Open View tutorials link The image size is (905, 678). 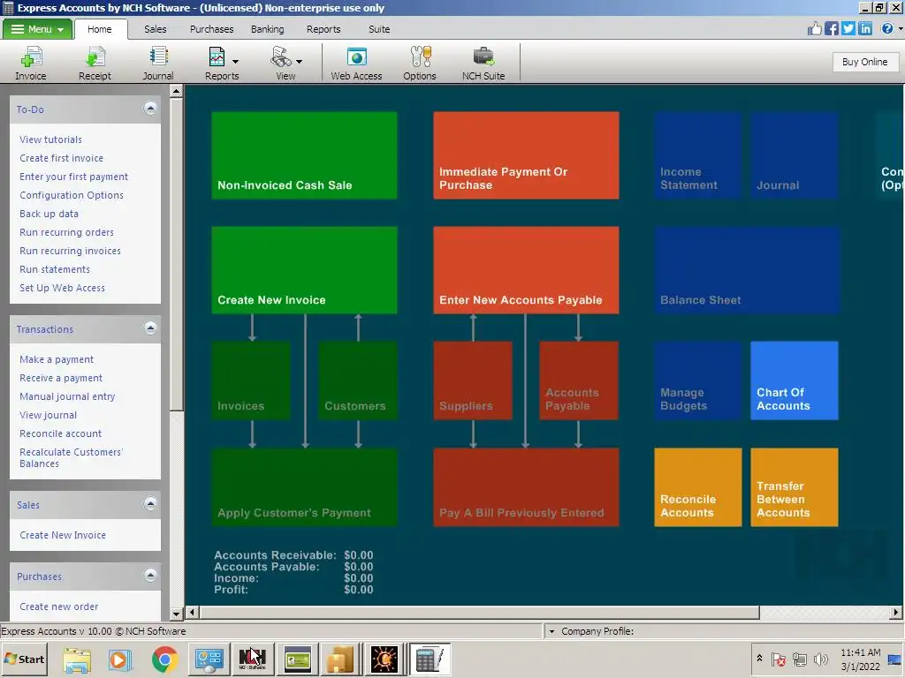[x=50, y=139]
